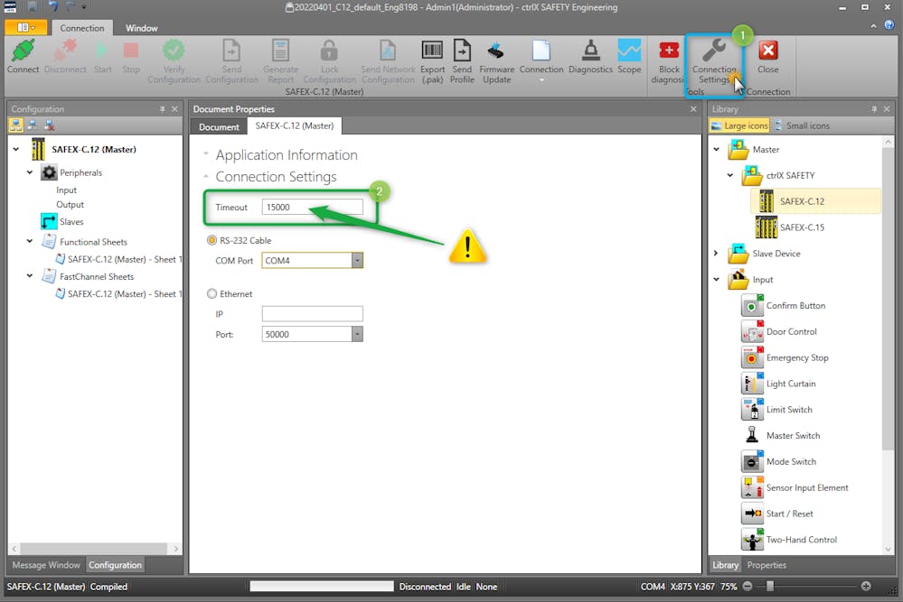Click the Undo arrow in title bar
Viewport: 903px width, 602px height.
pos(53,7)
